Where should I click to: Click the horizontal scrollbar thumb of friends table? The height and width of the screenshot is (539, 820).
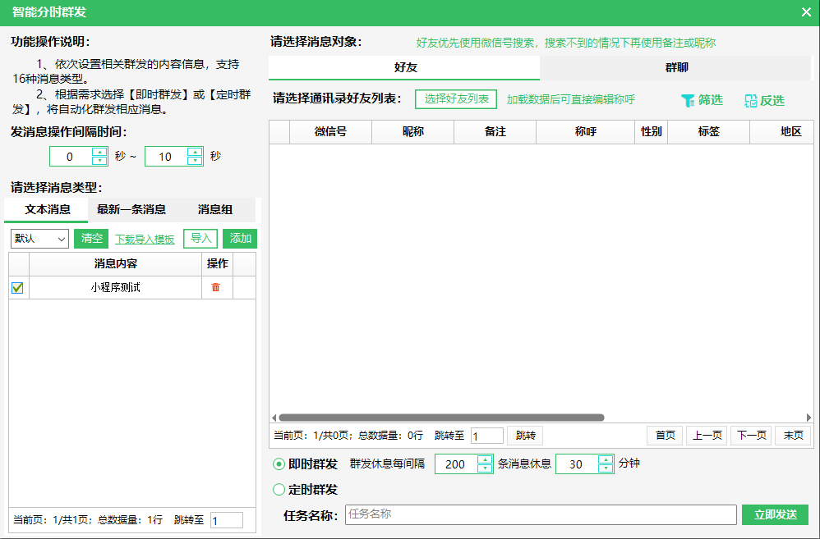441,418
